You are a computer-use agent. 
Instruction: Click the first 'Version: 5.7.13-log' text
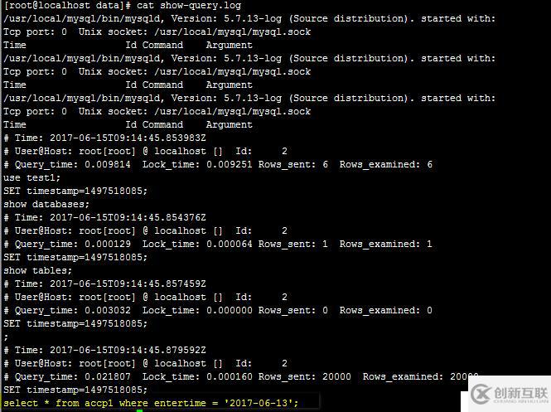point(226,18)
